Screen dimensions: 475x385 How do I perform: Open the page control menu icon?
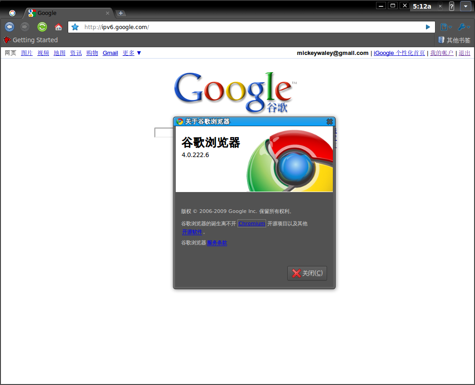click(446, 27)
